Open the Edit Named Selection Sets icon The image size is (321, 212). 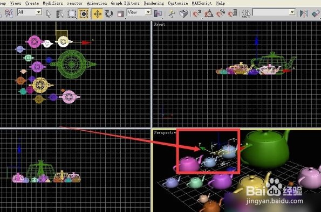tap(246, 13)
